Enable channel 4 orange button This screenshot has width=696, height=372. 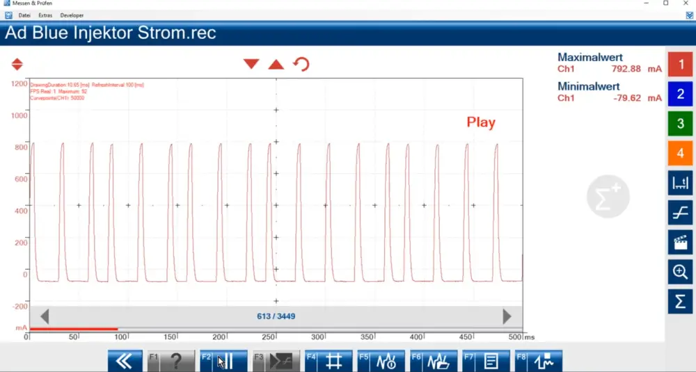(x=680, y=153)
